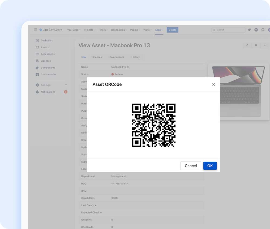Open the app switcher grid icon
This screenshot has height=229, width=270.
[x=35, y=30]
